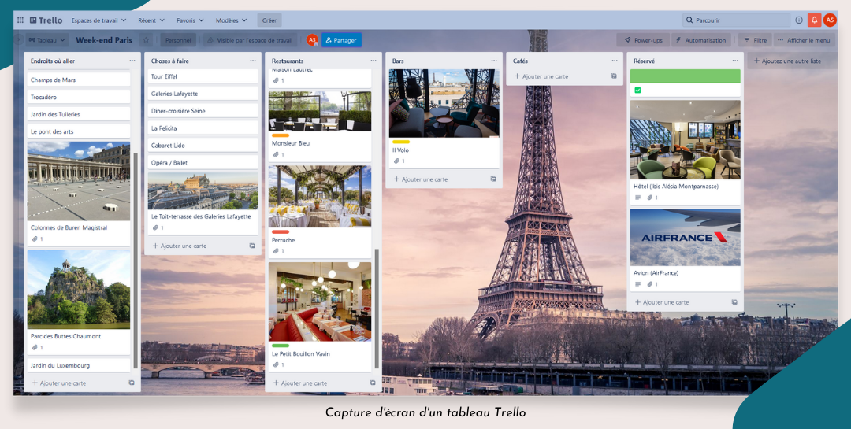Open the Tableau view switcher dropdown

coord(48,40)
